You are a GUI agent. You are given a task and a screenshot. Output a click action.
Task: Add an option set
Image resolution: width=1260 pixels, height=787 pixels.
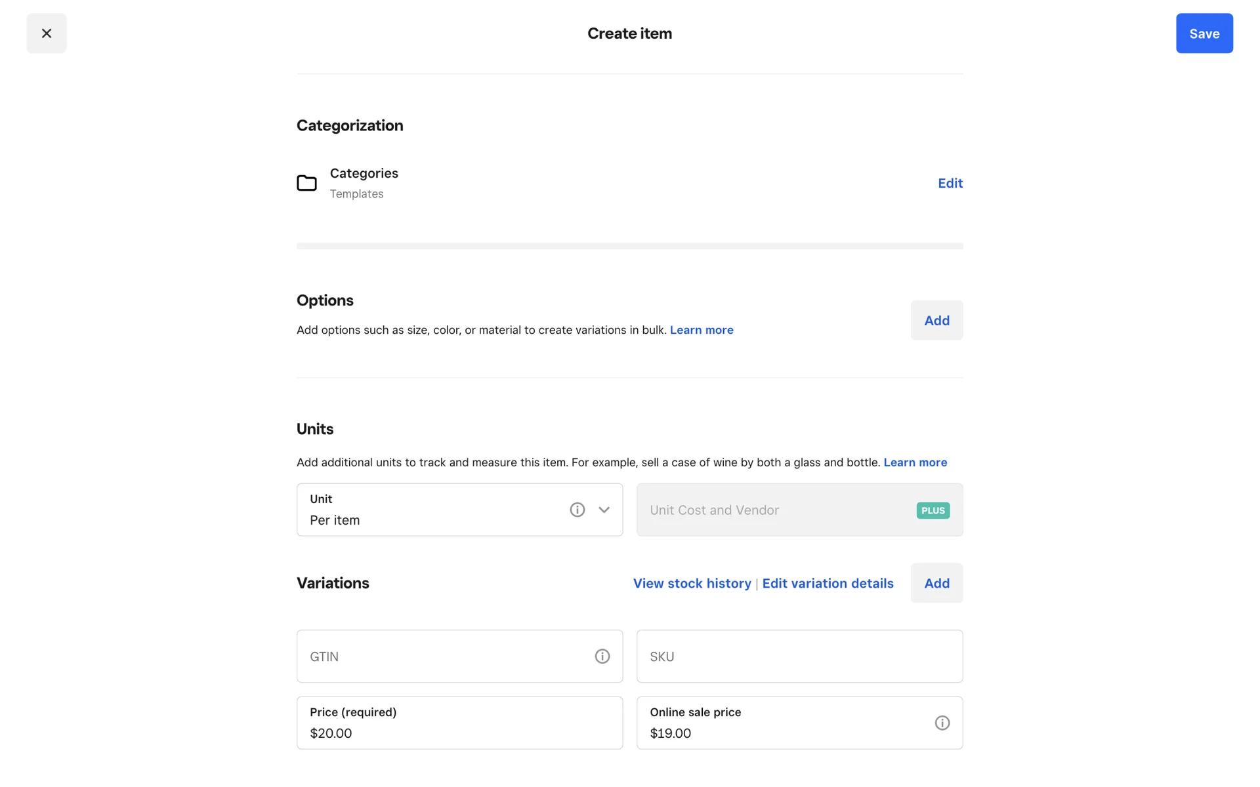(936, 321)
